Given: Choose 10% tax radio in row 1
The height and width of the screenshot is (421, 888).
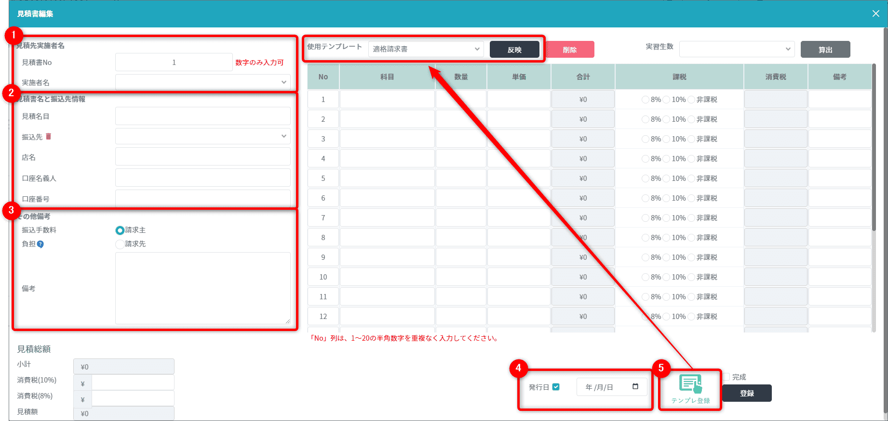Looking at the screenshot, I should click(666, 100).
